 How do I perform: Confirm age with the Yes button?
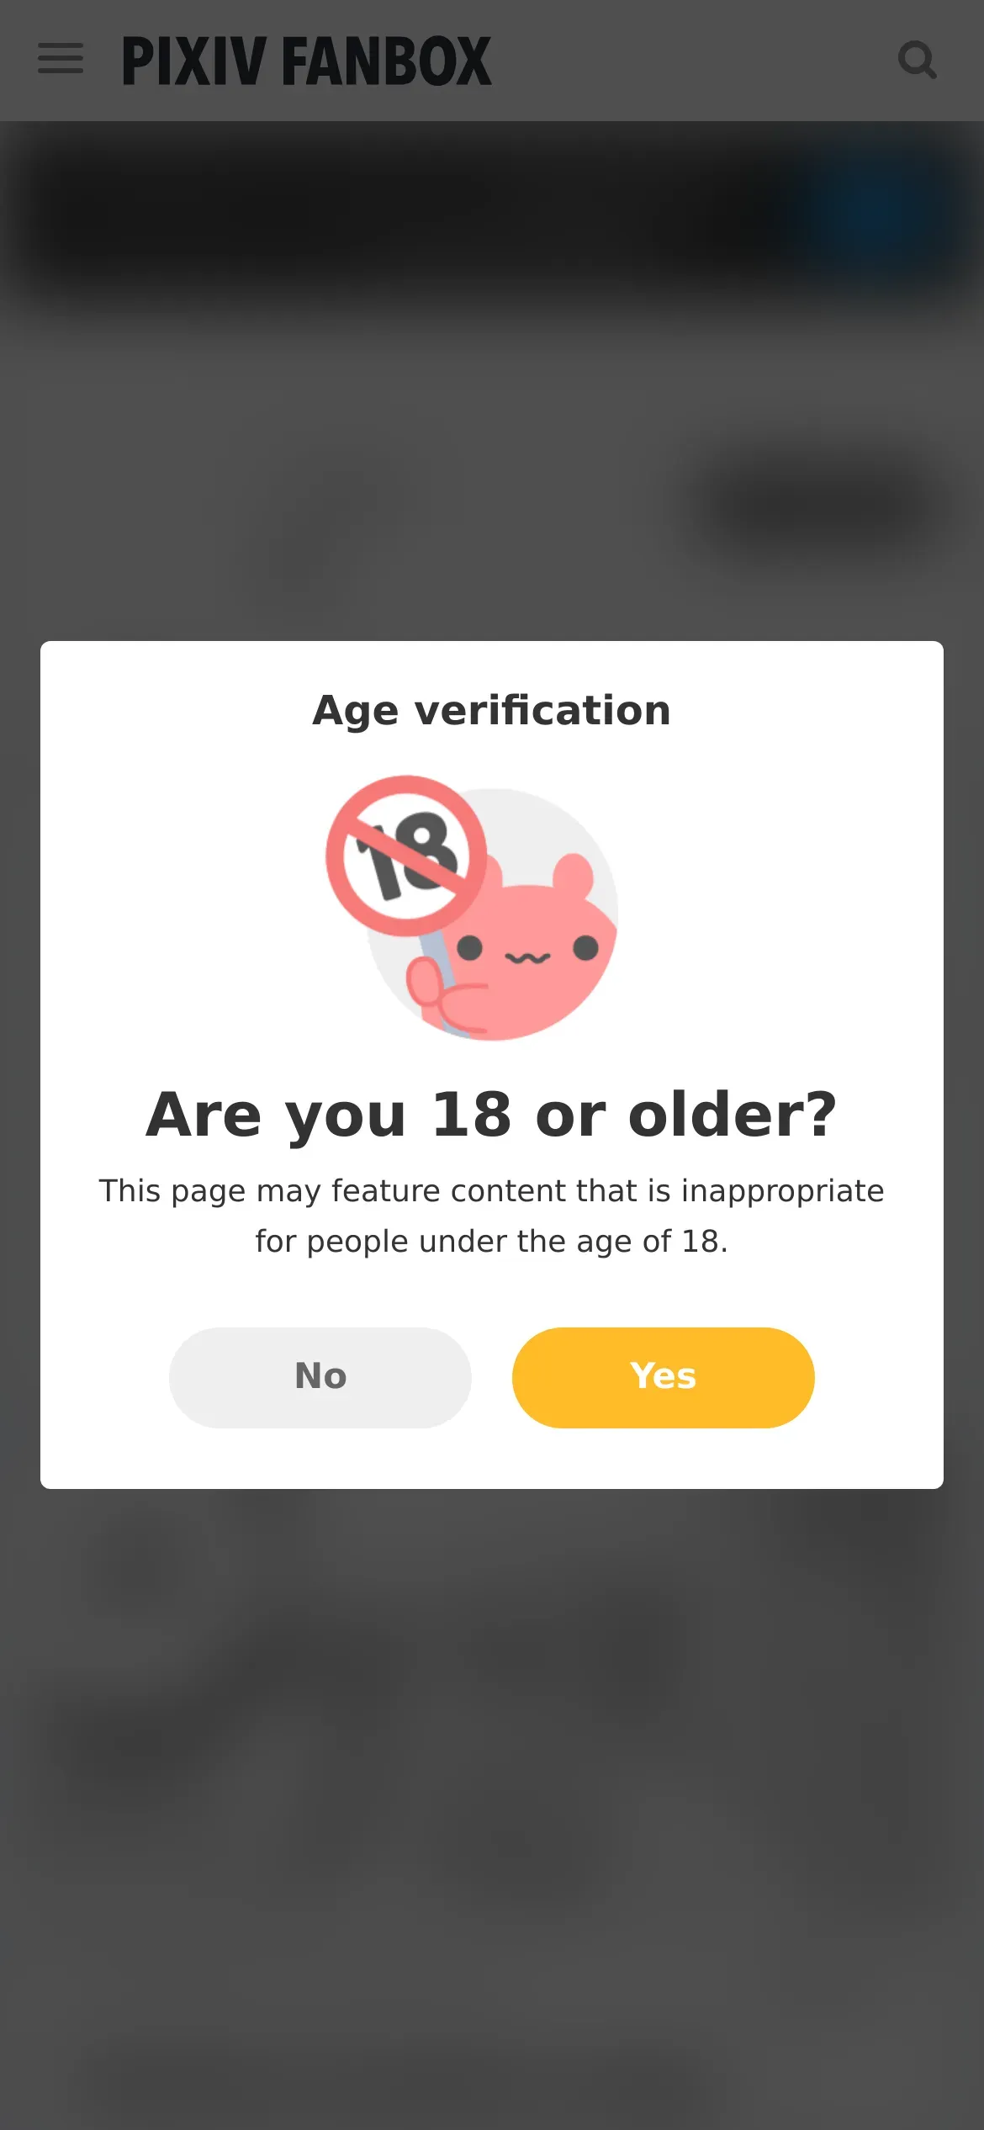point(663,1377)
